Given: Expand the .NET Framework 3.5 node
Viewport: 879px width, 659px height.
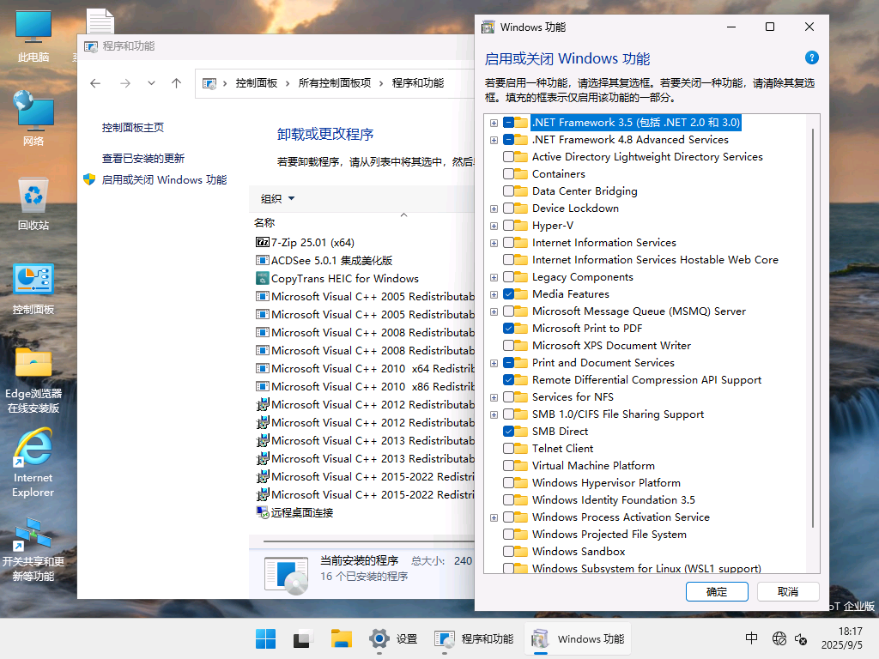Looking at the screenshot, I should 494,123.
